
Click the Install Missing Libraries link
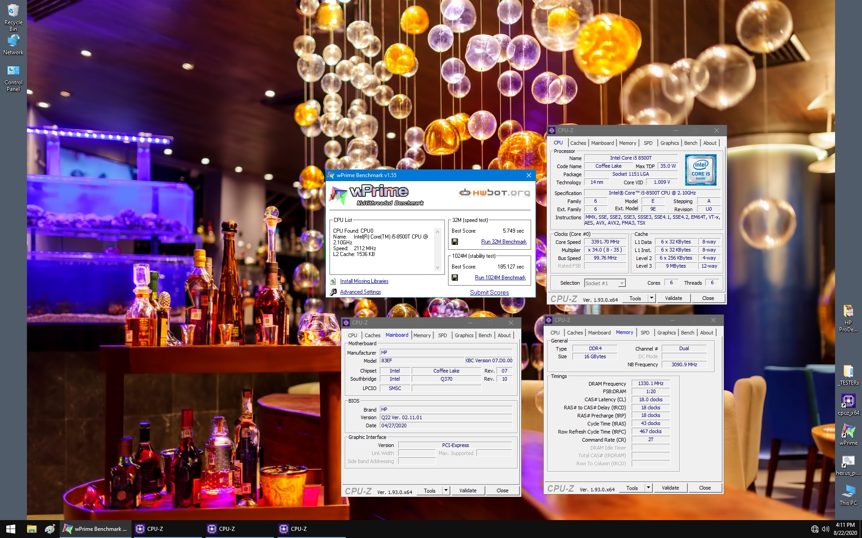coord(364,281)
